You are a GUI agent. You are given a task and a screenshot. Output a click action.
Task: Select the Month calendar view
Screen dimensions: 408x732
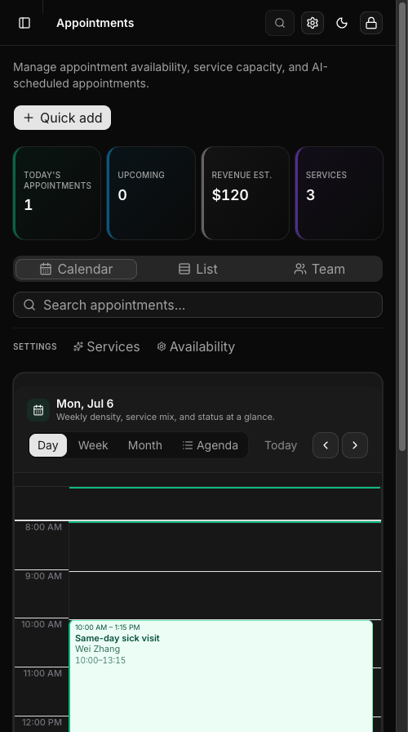click(145, 445)
